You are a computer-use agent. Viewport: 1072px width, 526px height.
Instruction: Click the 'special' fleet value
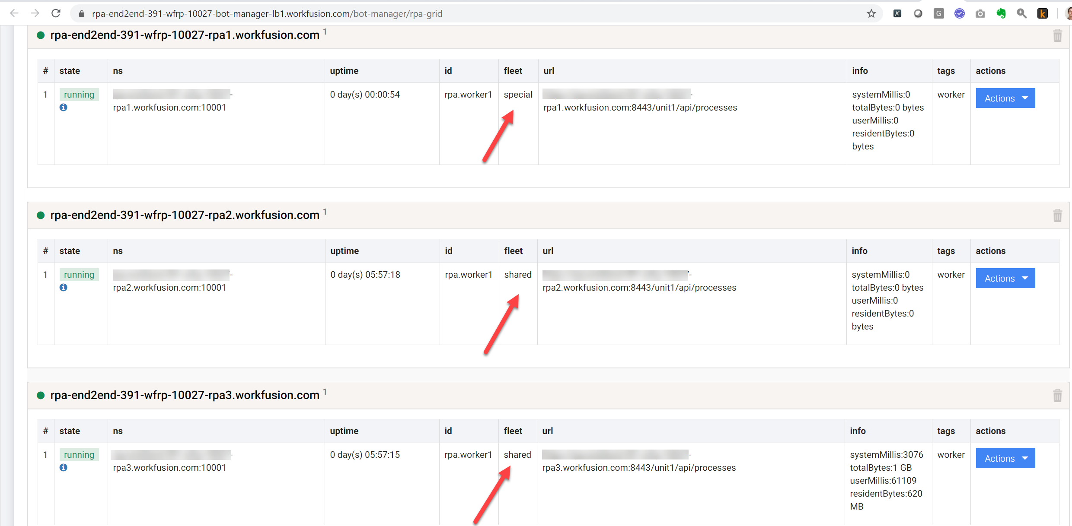518,95
